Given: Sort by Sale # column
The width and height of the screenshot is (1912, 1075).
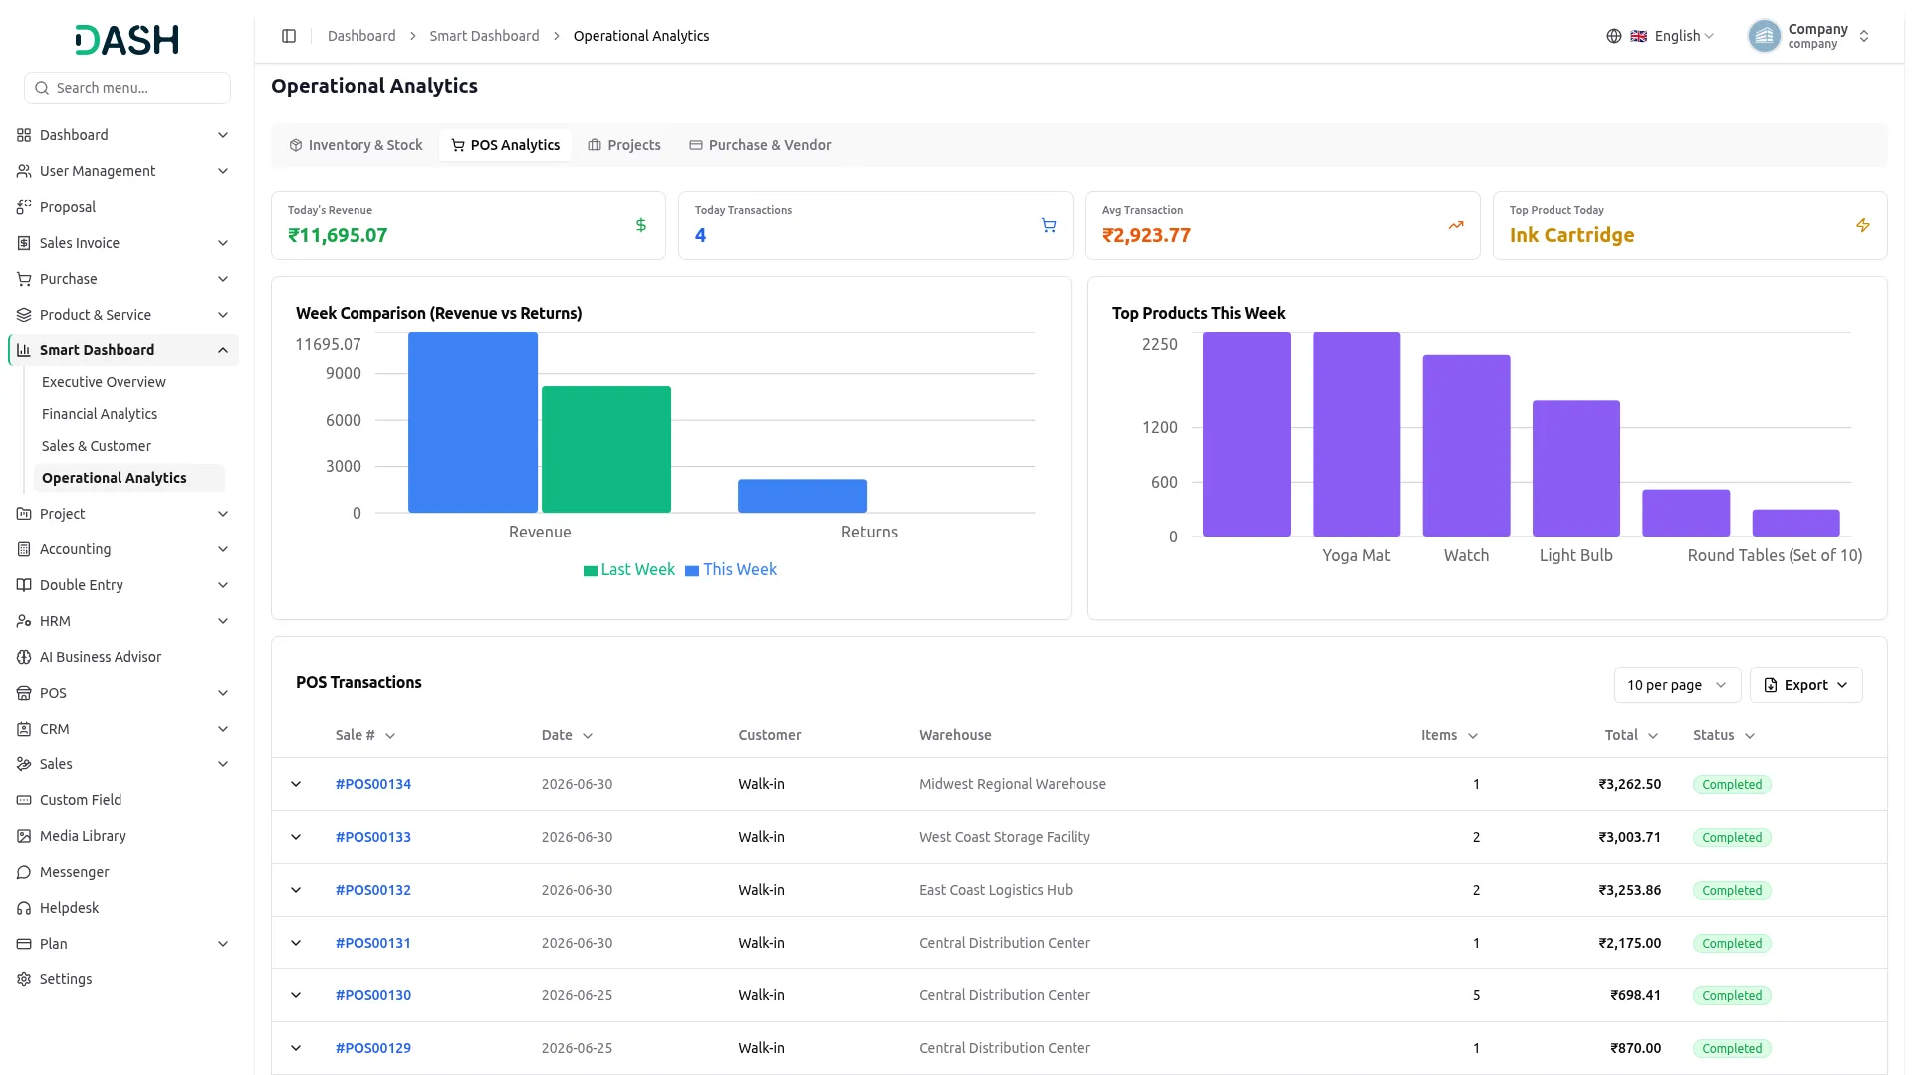Looking at the screenshot, I should click(x=365, y=735).
